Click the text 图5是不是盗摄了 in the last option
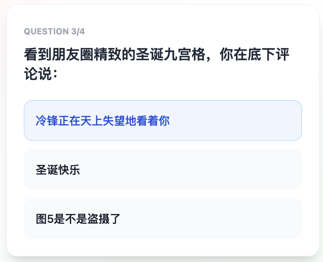This screenshot has height=262, width=323. (x=78, y=219)
